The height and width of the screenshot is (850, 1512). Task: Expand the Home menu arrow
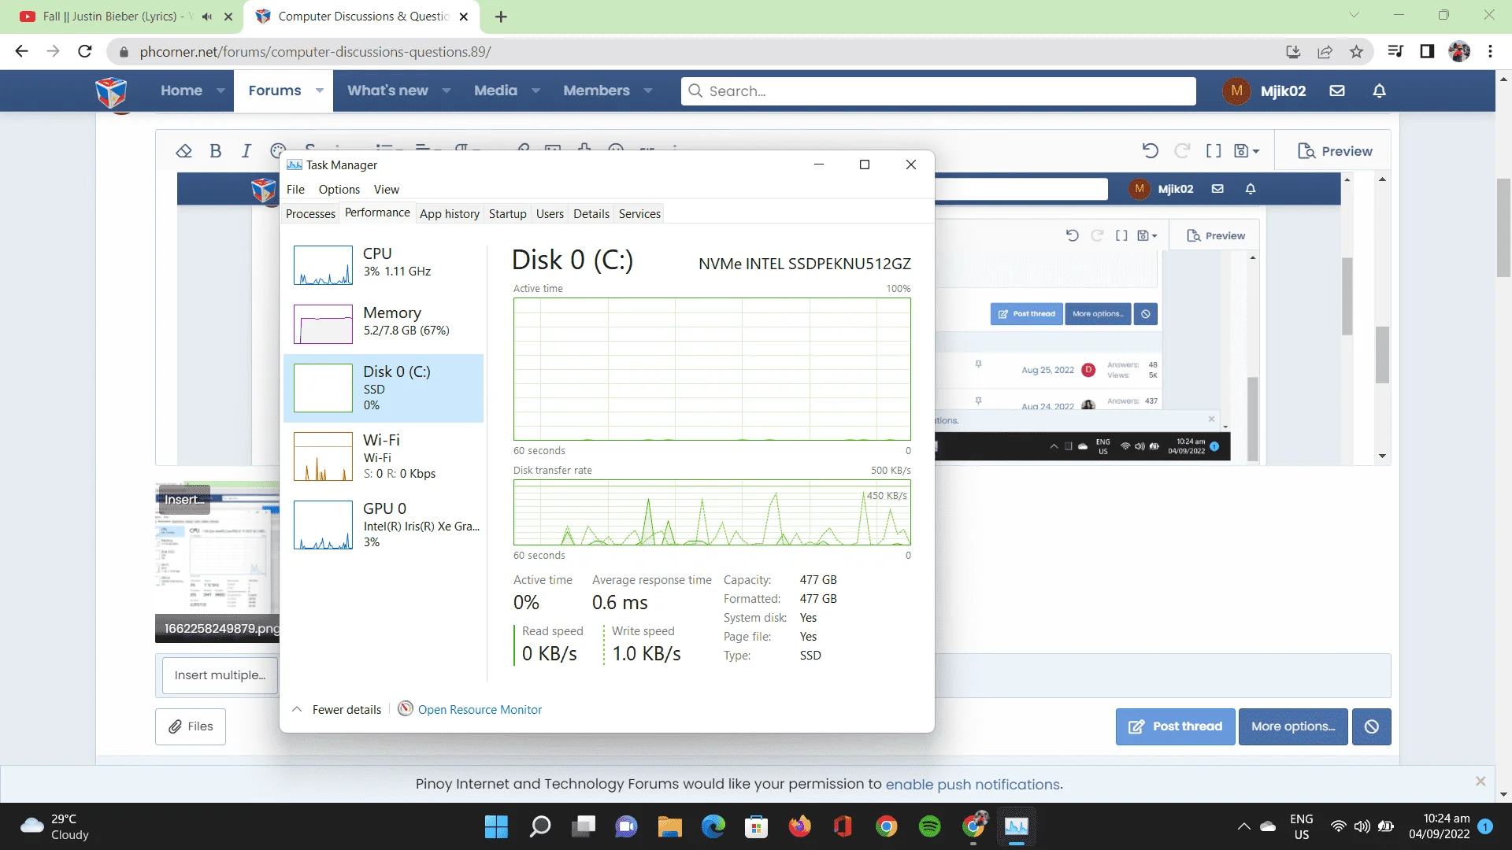tap(220, 91)
